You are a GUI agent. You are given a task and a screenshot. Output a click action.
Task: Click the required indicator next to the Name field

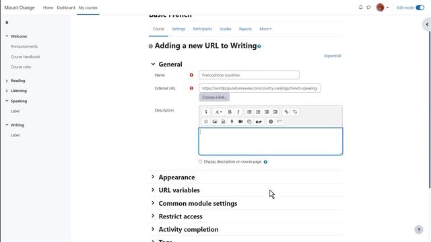click(x=191, y=75)
